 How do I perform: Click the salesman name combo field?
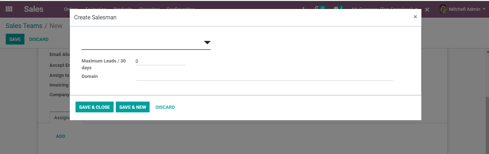pyautogui.click(x=146, y=43)
